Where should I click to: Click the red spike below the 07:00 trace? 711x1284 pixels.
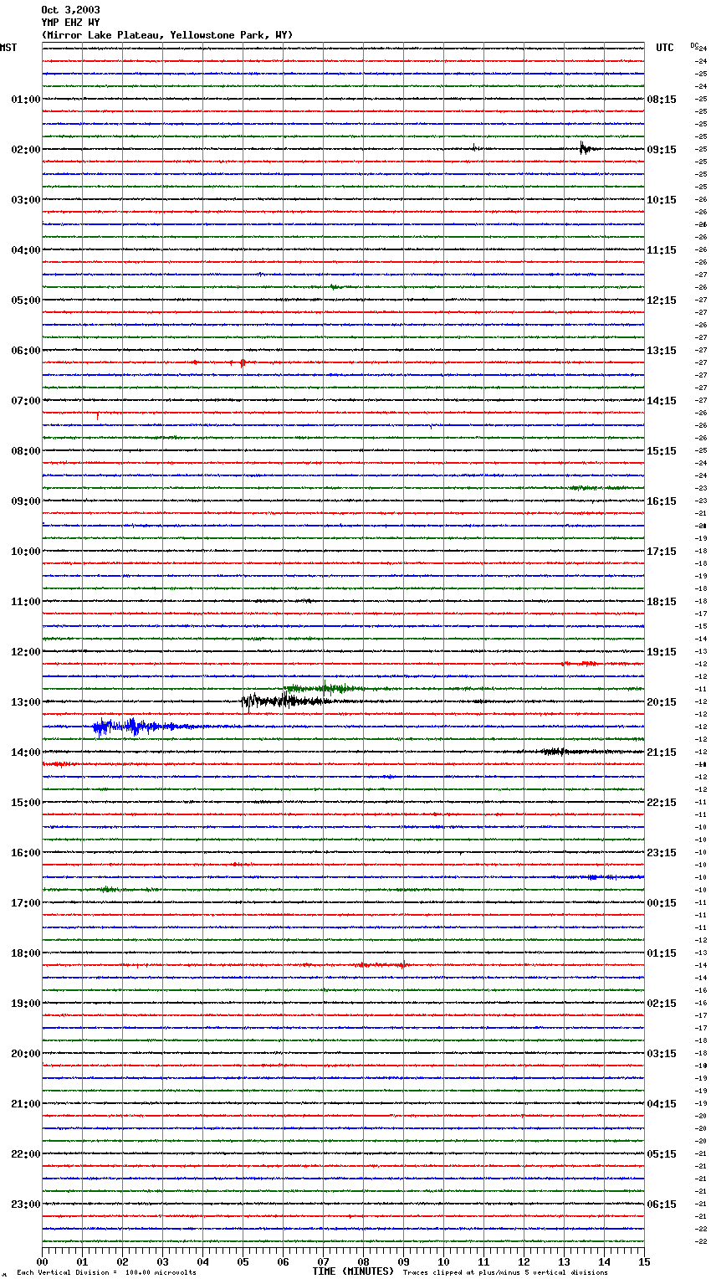[x=98, y=415]
